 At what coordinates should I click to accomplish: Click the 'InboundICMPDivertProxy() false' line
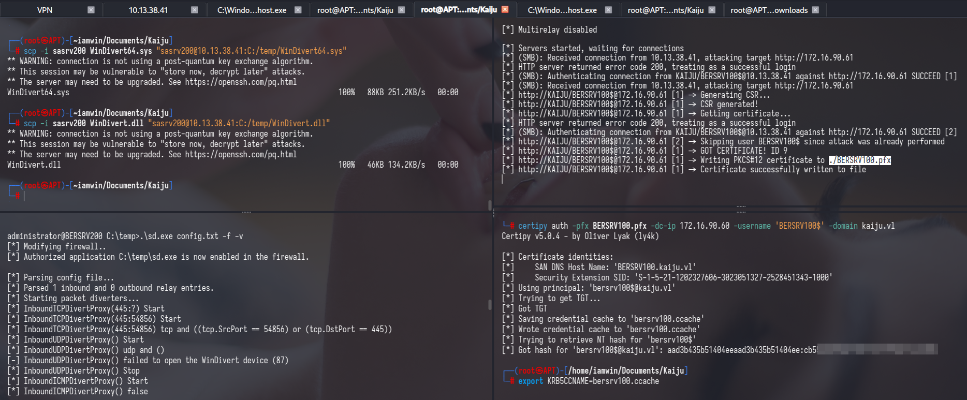[x=77, y=391]
